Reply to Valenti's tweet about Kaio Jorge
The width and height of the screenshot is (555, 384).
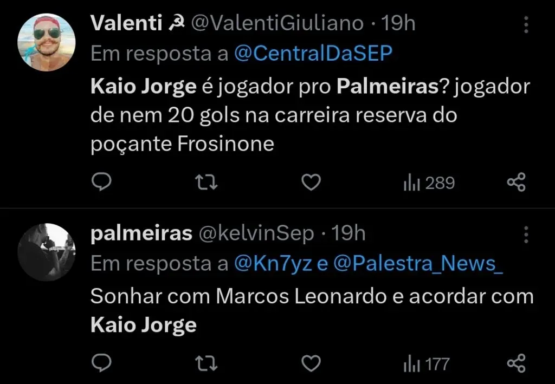[x=101, y=183]
